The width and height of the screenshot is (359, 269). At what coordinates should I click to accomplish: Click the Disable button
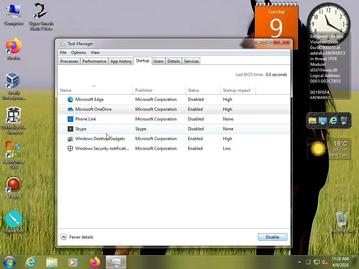click(272, 237)
